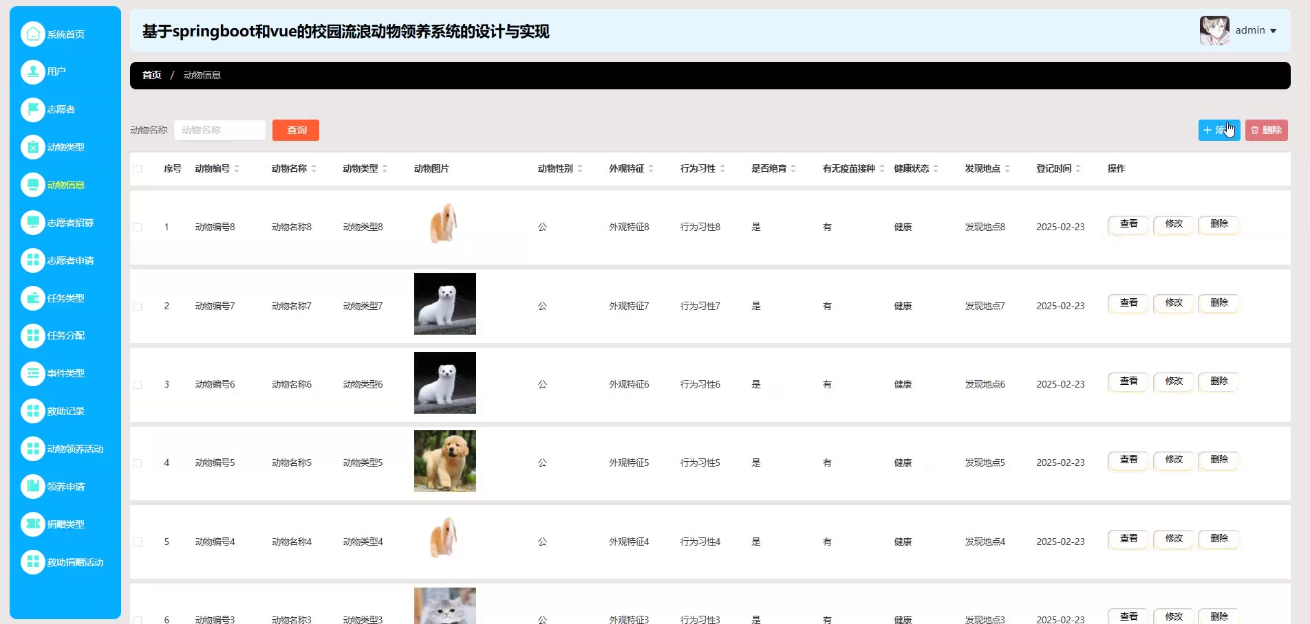The image size is (1310, 624).
Task: Select the checkbox of row 动物编号7
Action: pos(138,307)
